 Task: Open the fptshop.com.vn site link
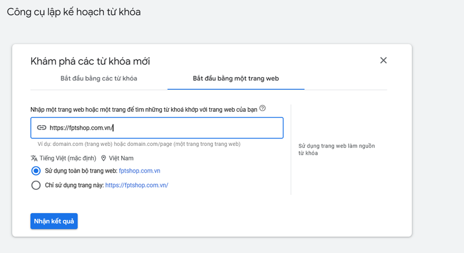coord(139,171)
